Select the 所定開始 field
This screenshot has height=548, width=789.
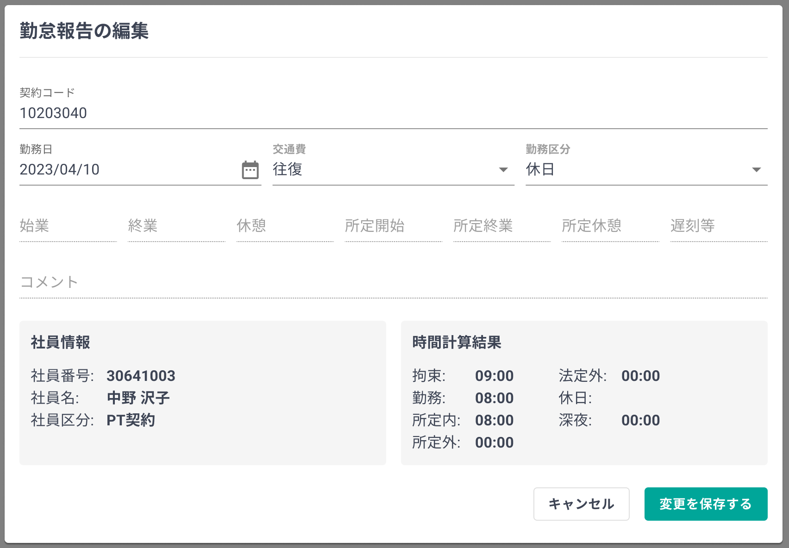tap(393, 226)
